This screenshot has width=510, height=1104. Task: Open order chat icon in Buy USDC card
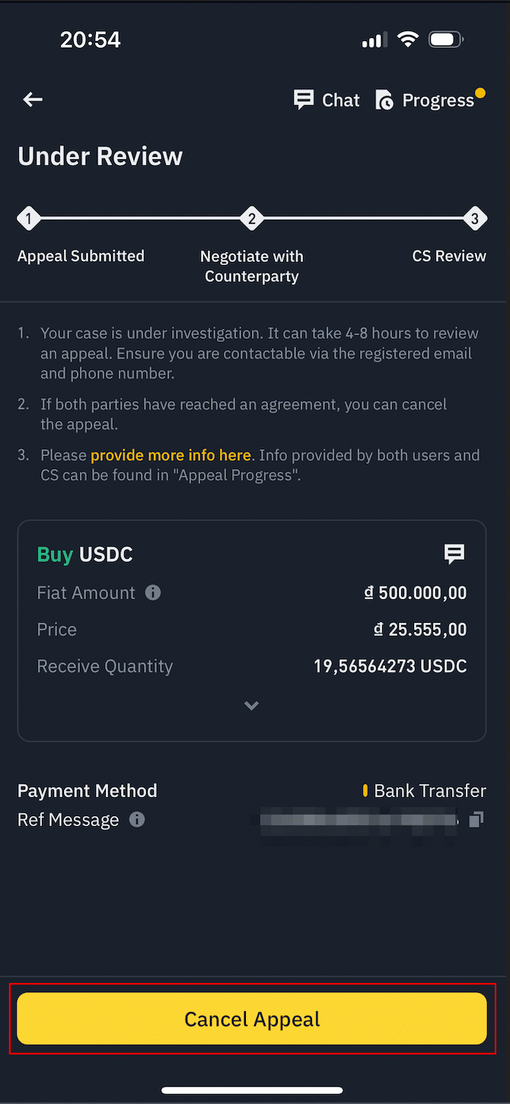pyautogui.click(x=454, y=554)
